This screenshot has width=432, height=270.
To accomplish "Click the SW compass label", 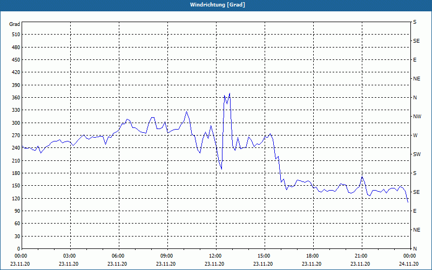I will pyautogui.click(x=417, y=154).
